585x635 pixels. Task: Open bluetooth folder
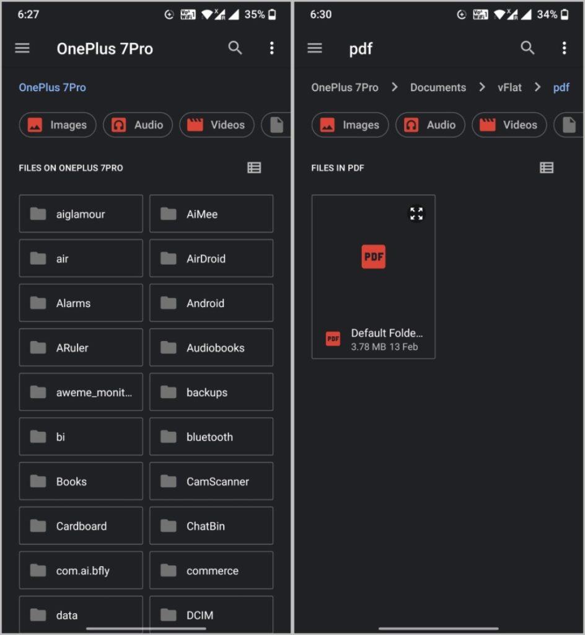[x=211, y=437]
